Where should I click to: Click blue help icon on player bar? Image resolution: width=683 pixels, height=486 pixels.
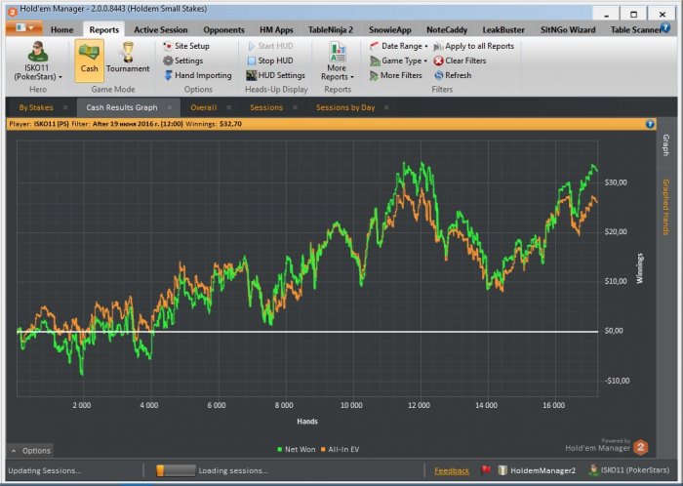(x=650, y=124)
